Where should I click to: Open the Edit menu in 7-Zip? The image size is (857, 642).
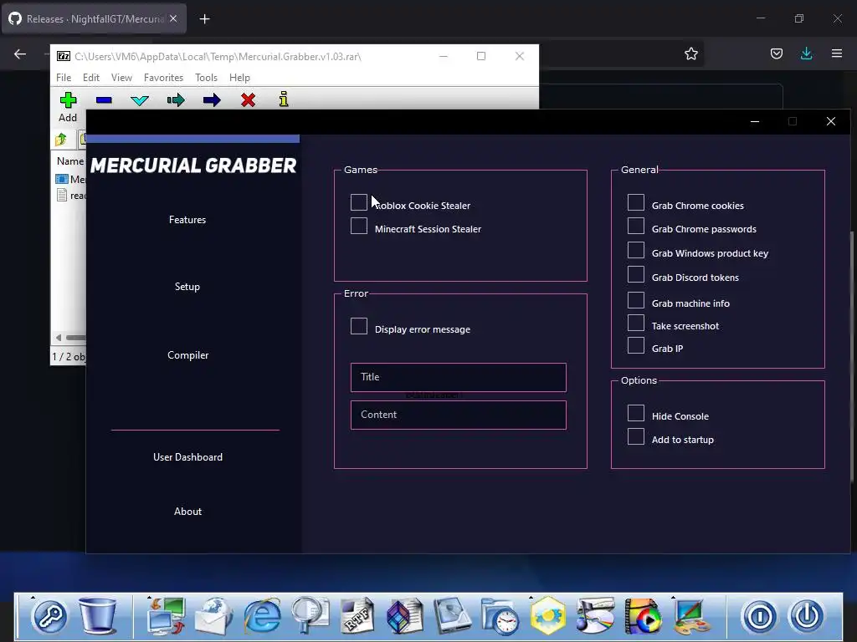tap(90, 78)
